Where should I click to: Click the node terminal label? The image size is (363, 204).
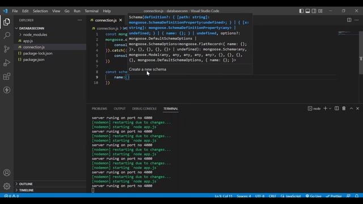pos(314,108)
